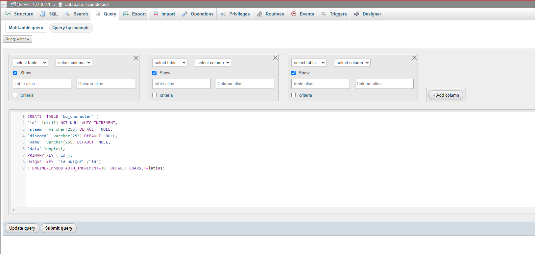The image size is (535, 254).
Task: Select the Multi-table query subtab
Action: tap(26, 28)
